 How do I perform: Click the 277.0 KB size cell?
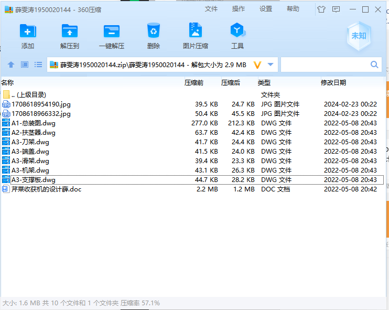204,123
